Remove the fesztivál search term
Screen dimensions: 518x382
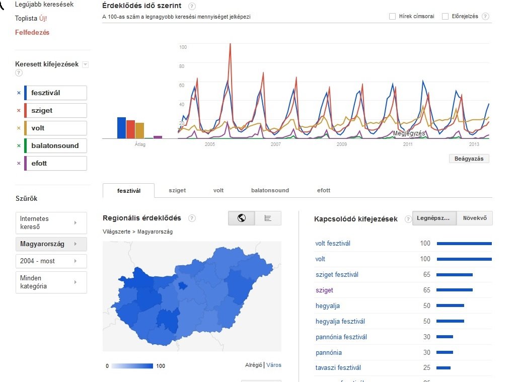(x=19, y=93)
